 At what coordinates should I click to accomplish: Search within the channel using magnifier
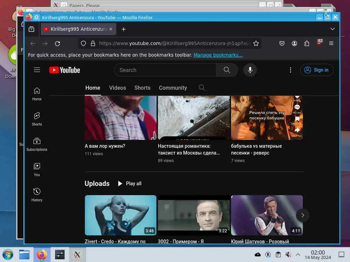pyautogui.click(x=202, y=88)
